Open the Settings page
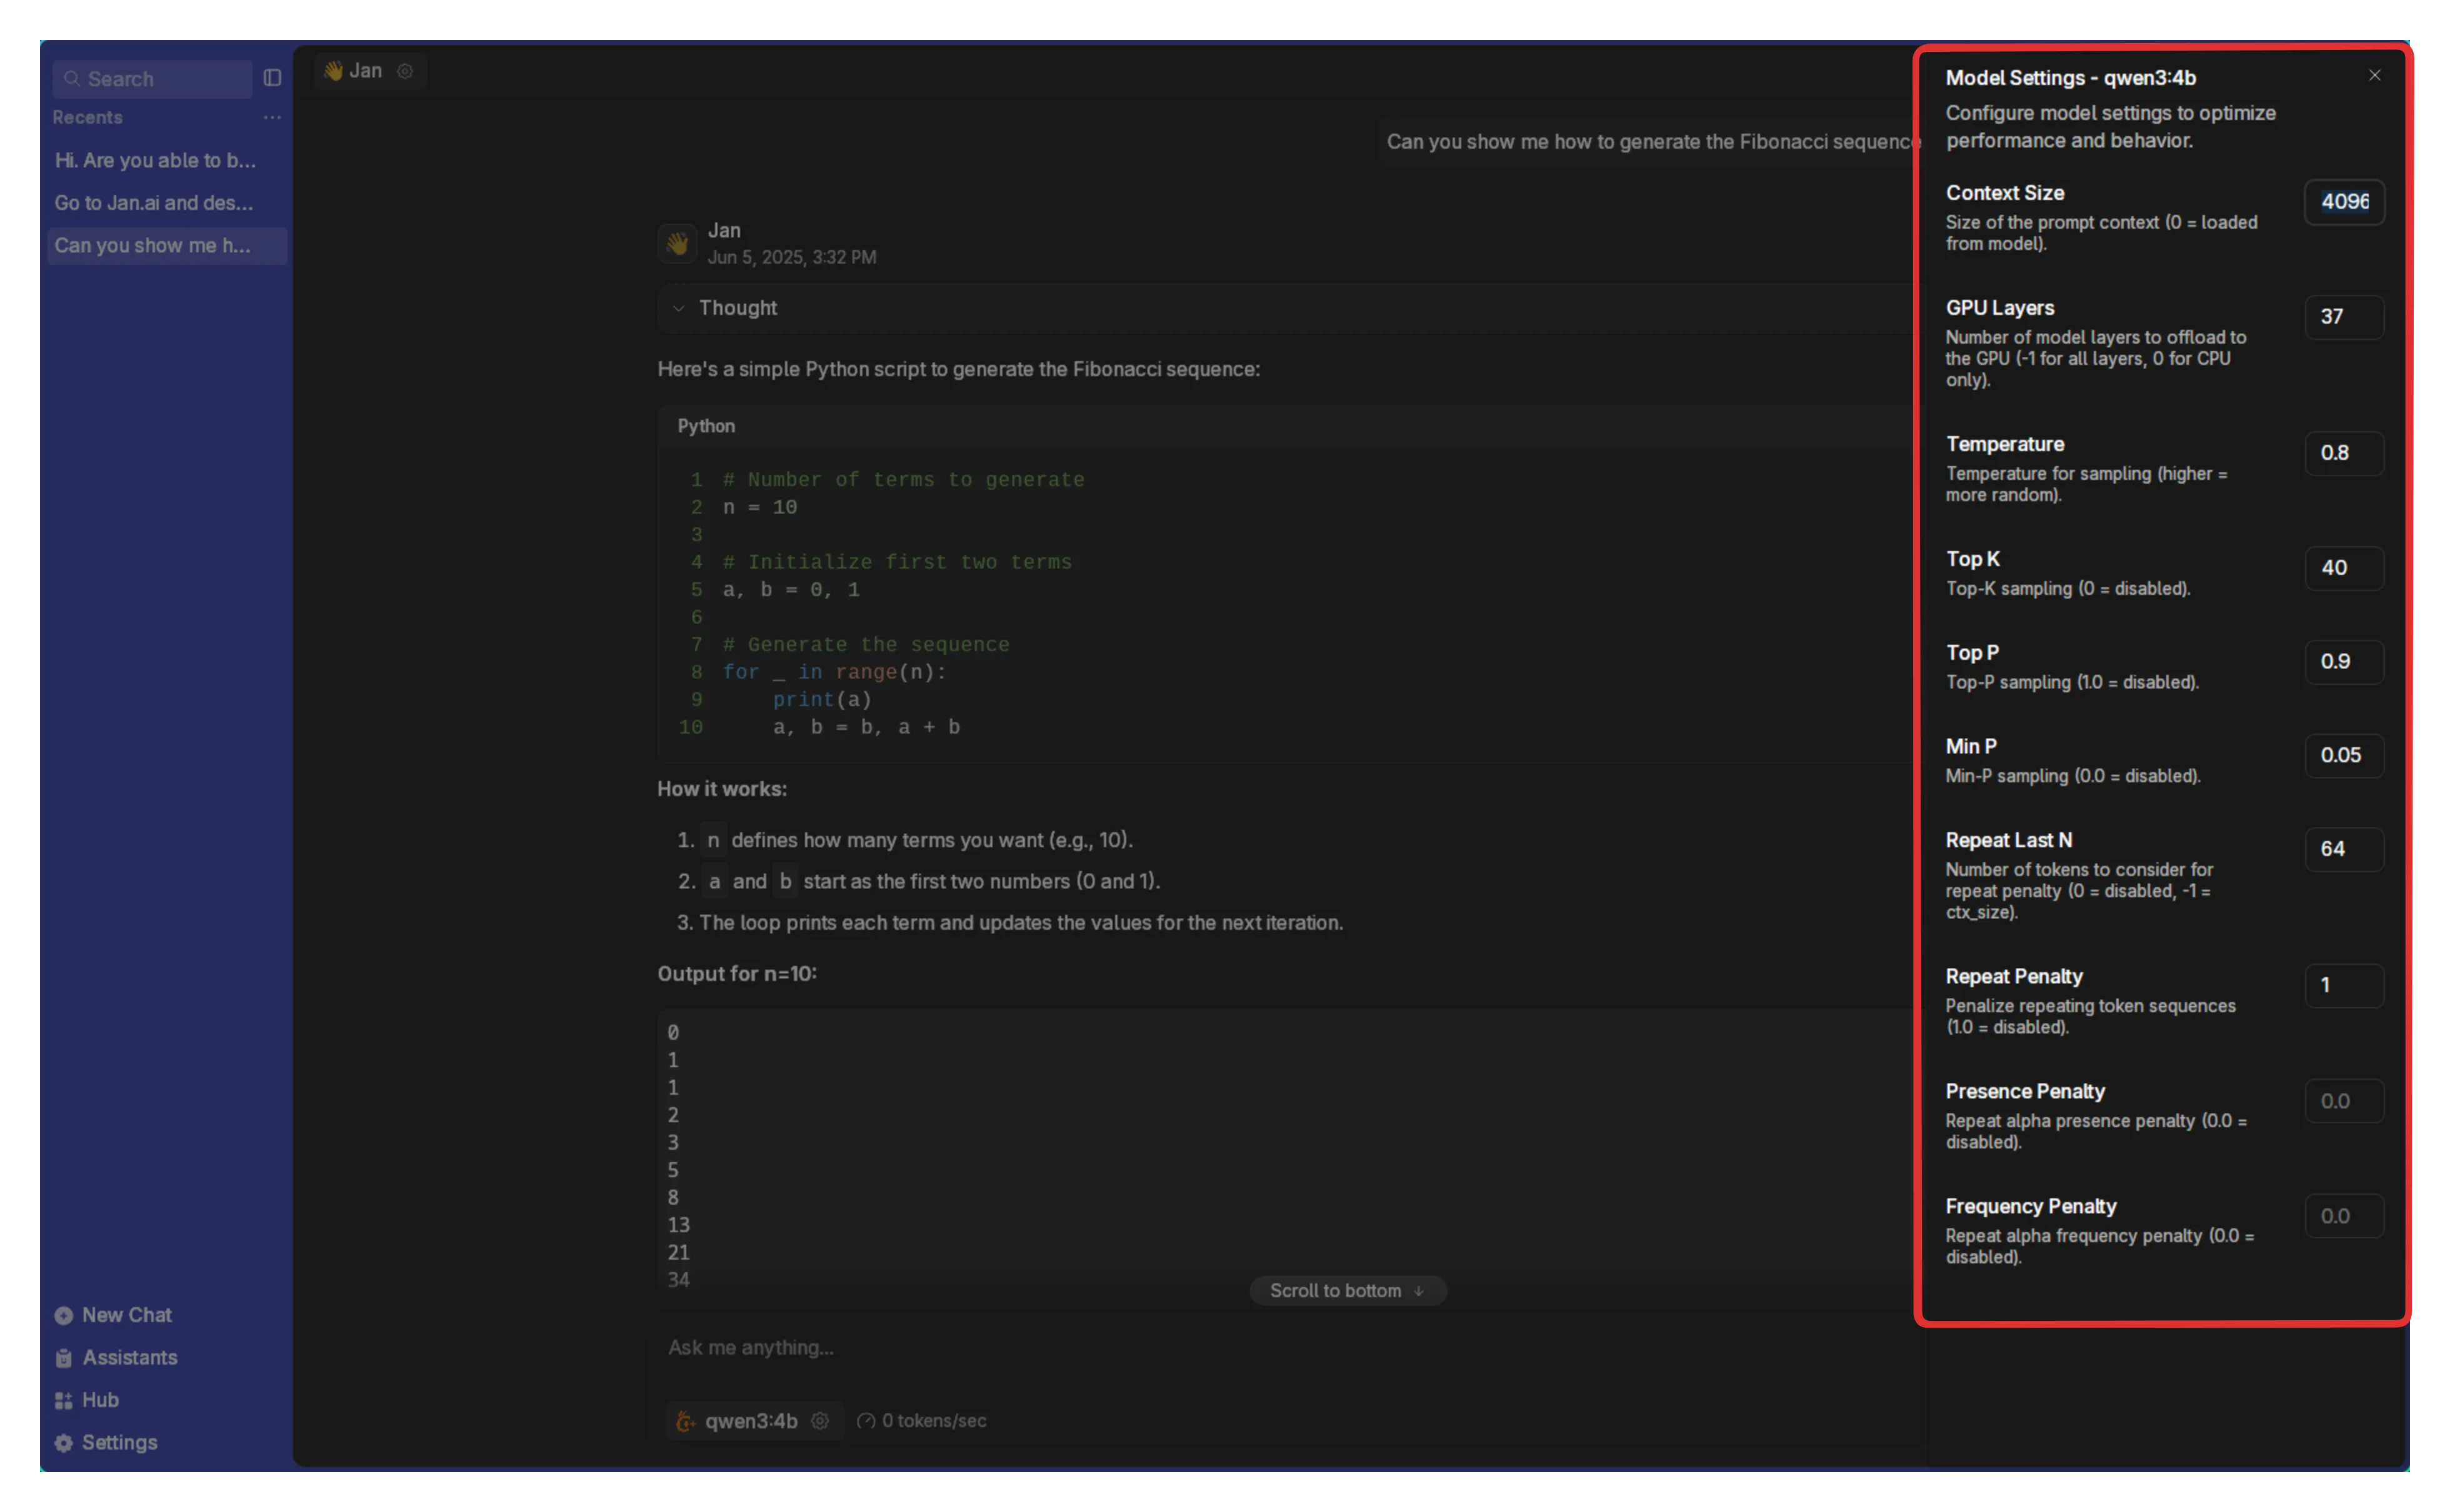The width and height of the screenshot is (2450, 1512). 118,1443
